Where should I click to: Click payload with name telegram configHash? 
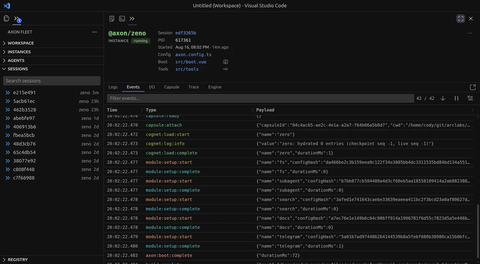coord(363,237)
